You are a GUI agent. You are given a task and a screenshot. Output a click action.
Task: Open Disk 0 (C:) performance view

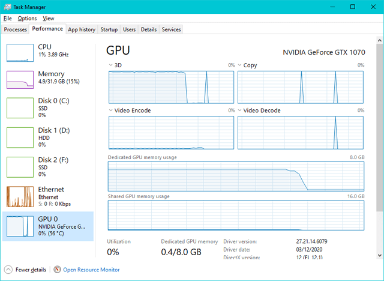(48, 108)
